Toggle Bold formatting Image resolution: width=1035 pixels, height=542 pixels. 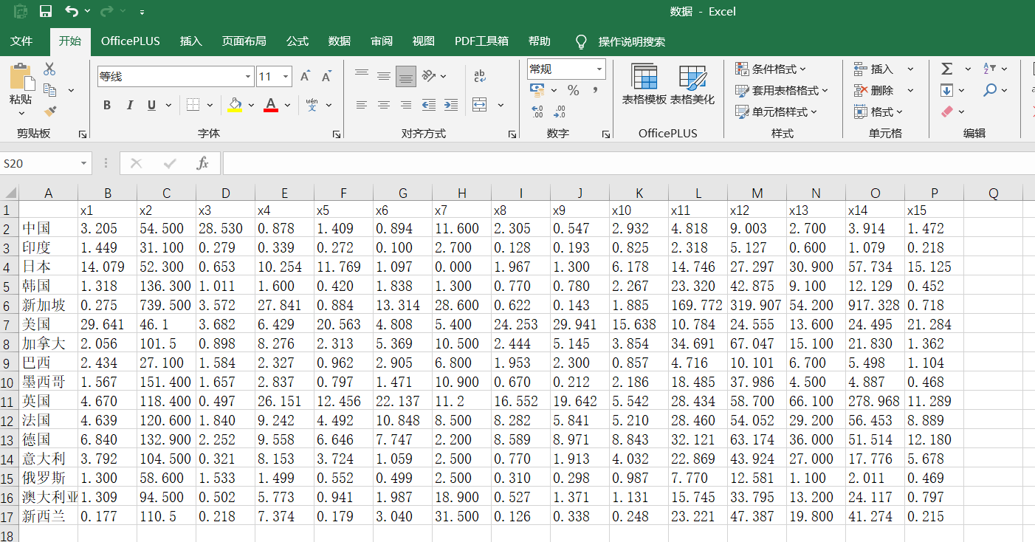pos(107,105)
